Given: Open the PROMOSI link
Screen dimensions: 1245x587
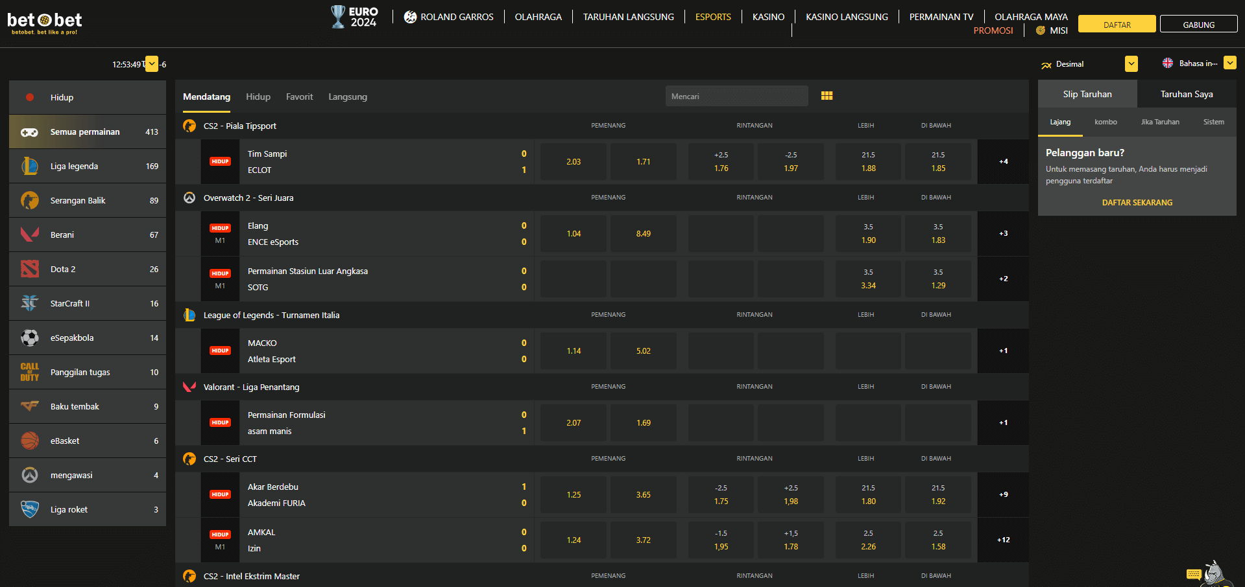Looking at the screenshot, I should pos(993,30).
